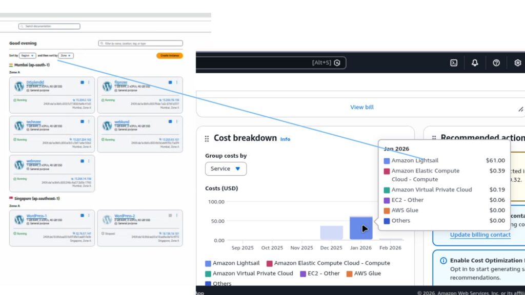Open the notifications bell
Image resolution: width=525 pixels, height=295 pixels.
tap(475, 62)
